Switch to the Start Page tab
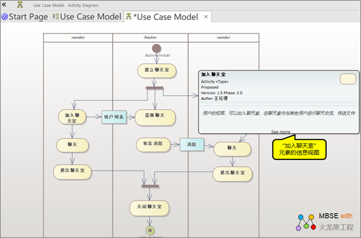 click(x=24, y=17)
